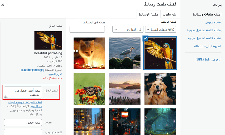This screenshot has width=225, height=135.
Task: Click the إجراءات sidebar heading
Action: coord(217,5)
